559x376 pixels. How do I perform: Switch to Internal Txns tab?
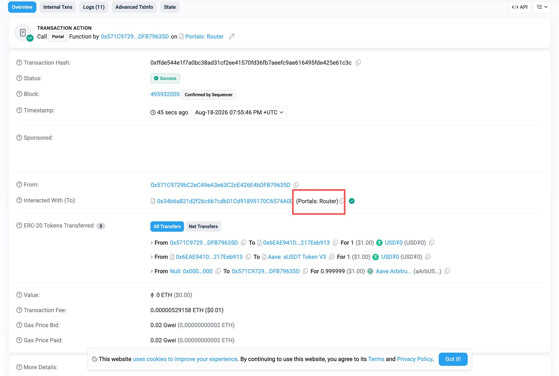pyautogui.click(x=58, y=7)
